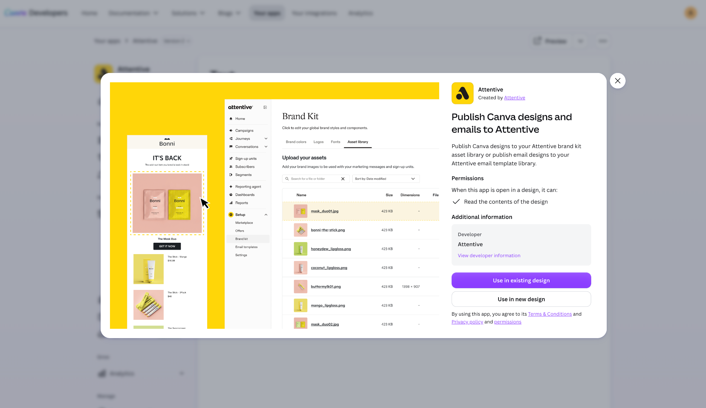Screen dimensions: 706x408
Task: Click The Stick - Mango product image
Action: click(x=149, y=269)
